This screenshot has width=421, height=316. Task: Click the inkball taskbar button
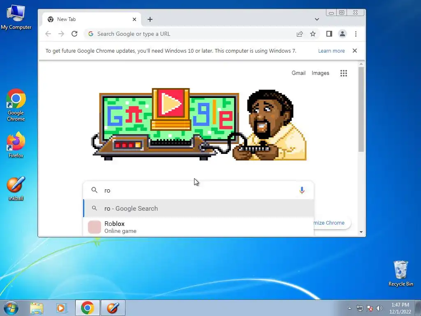pos(113,308)
